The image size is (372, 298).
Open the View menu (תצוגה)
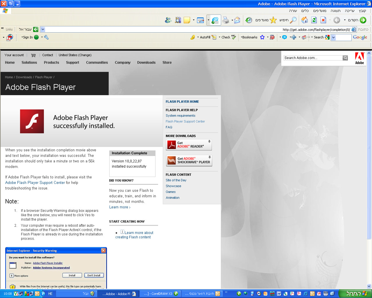[336, 11]
